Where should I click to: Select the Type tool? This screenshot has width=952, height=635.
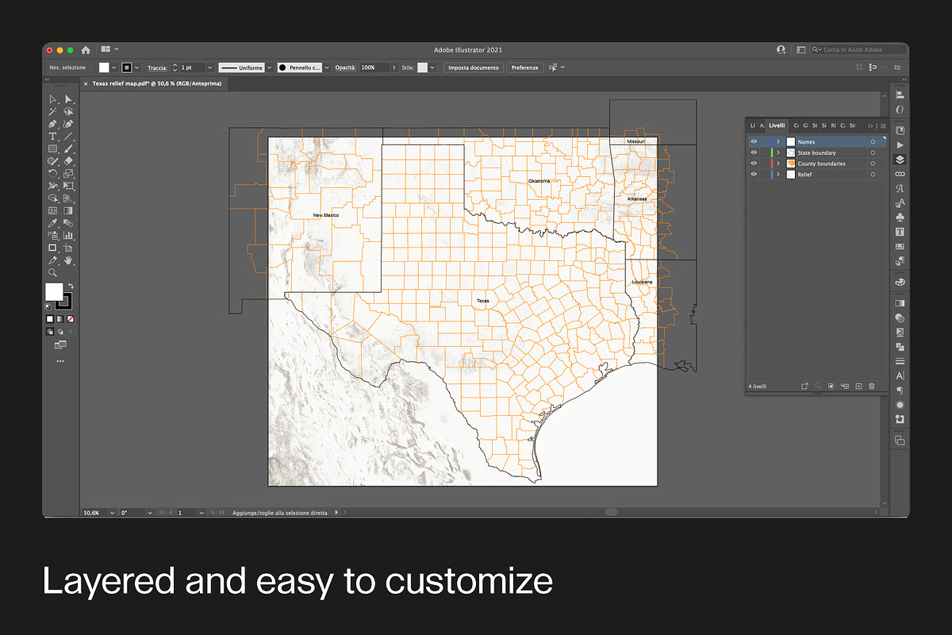[52, 137]
